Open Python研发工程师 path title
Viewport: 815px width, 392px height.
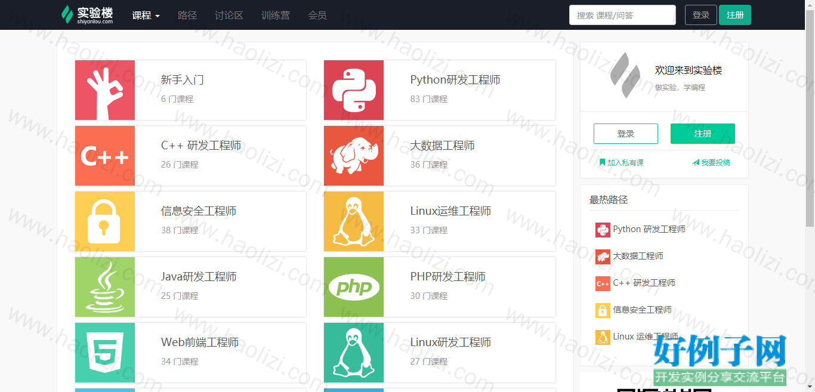[x=455, y=80]
